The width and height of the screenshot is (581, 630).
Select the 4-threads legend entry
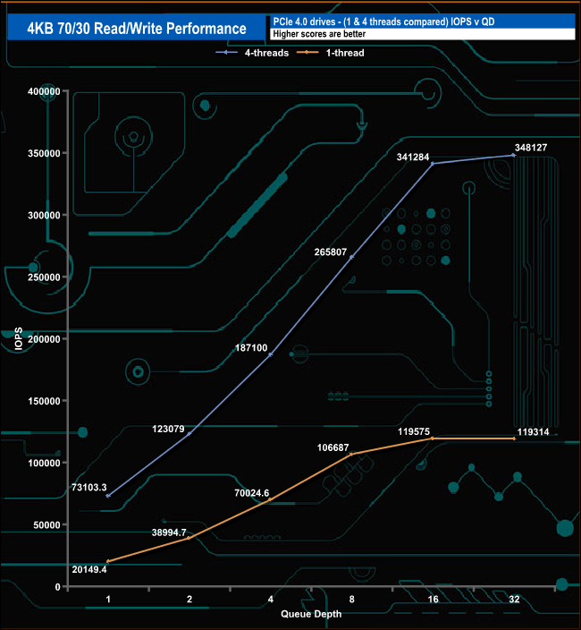tap(252, 53)
